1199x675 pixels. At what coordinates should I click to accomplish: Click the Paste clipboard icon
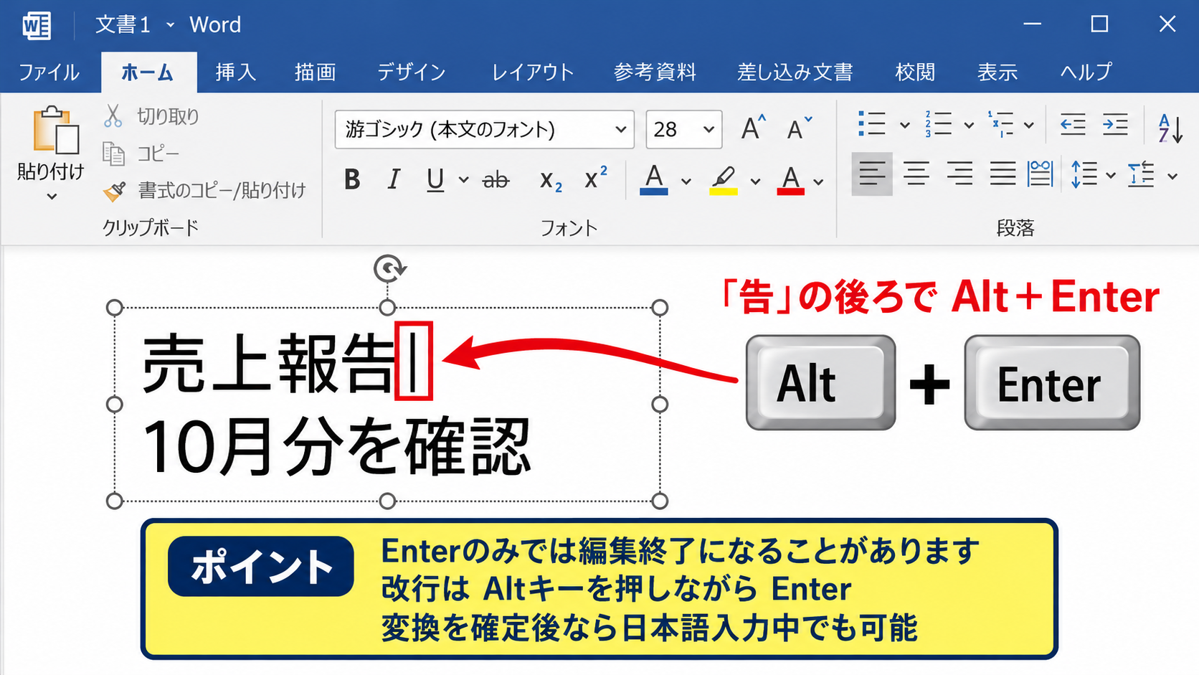[55, 131]
